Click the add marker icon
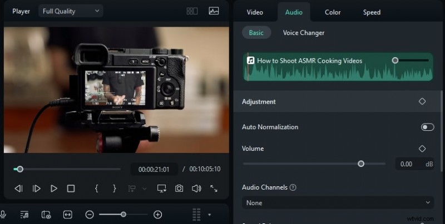The height and width of the screenshot is (224, 445). (x=132, y=189)
